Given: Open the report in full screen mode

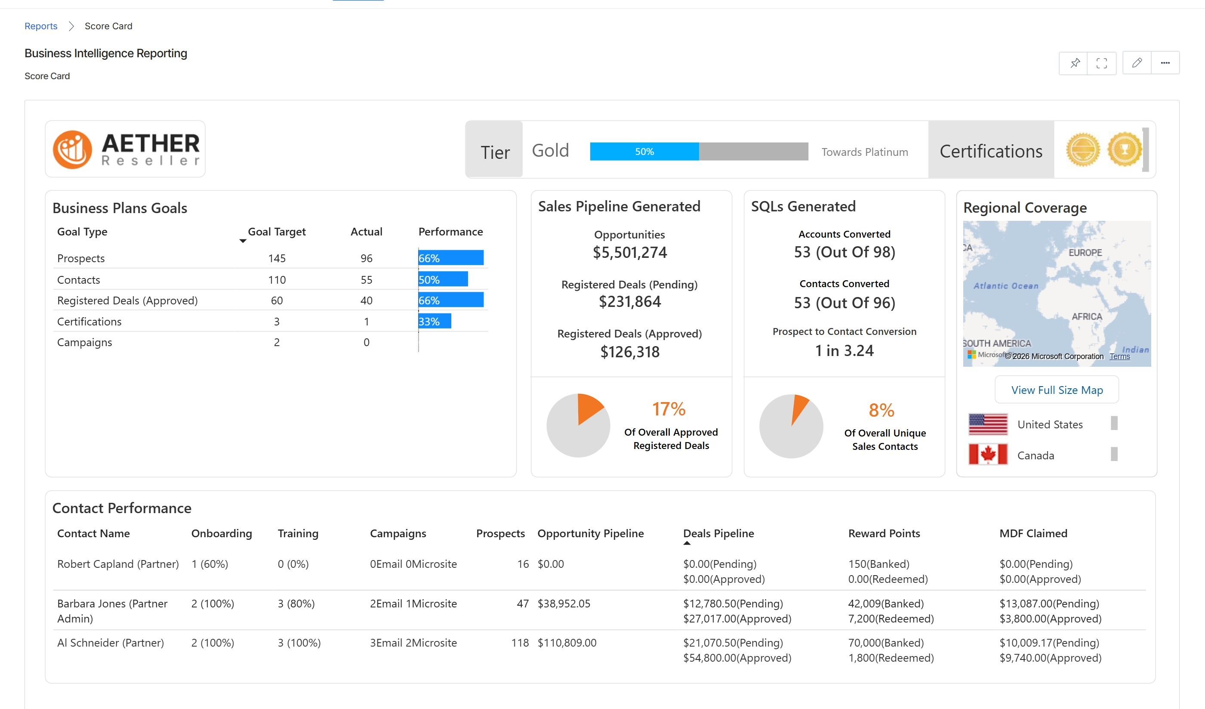Looking at the screenshot, I should tap(1102, 63).
